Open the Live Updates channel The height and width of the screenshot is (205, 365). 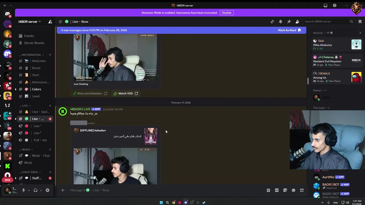[x=35, y=112]
